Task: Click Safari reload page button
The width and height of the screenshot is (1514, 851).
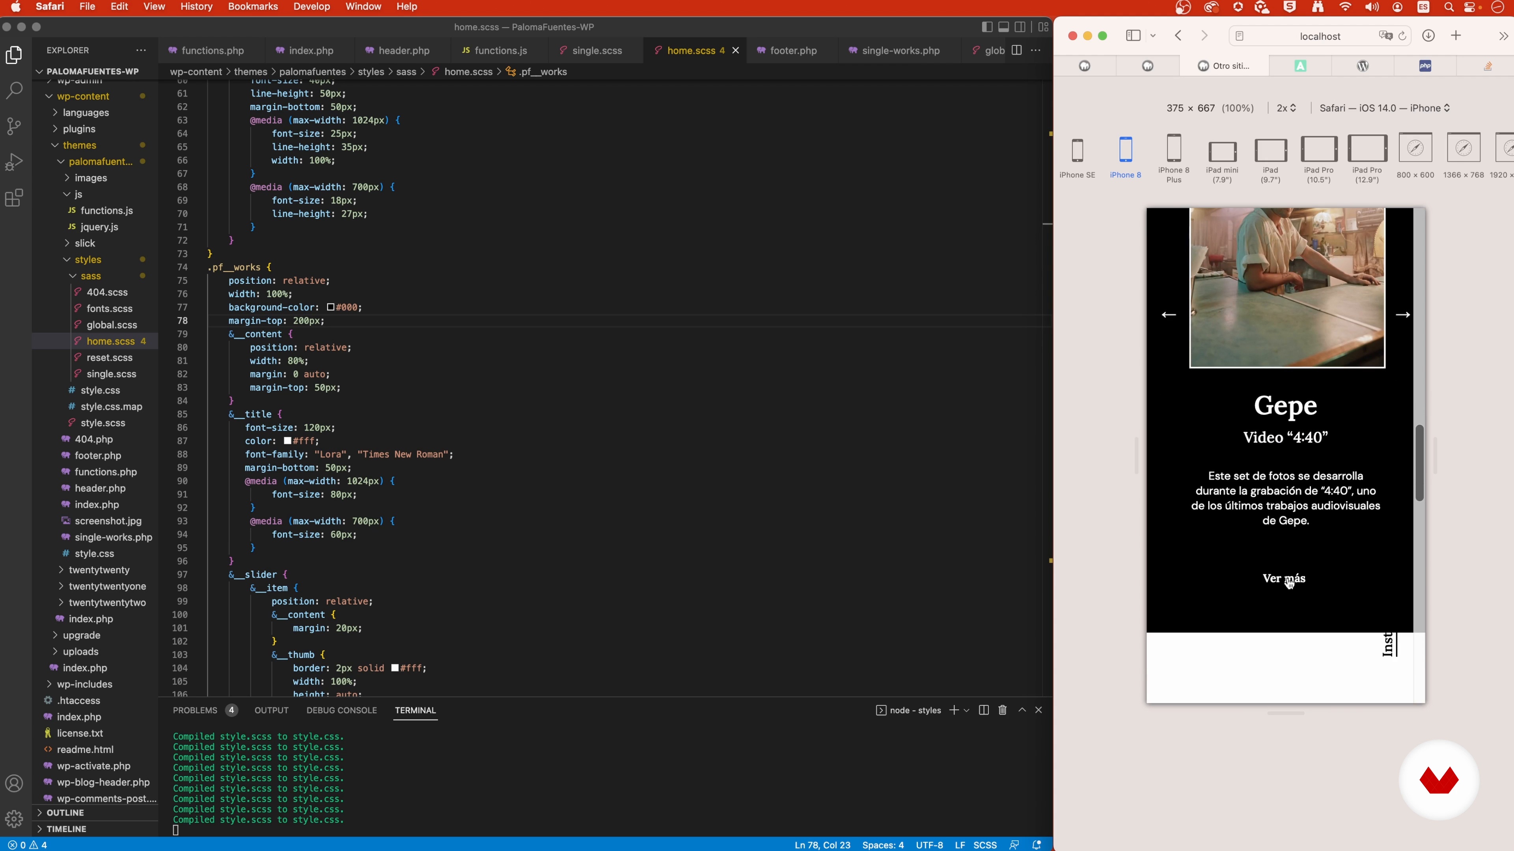Action: pyautogui.click(x=1402, y=36)
